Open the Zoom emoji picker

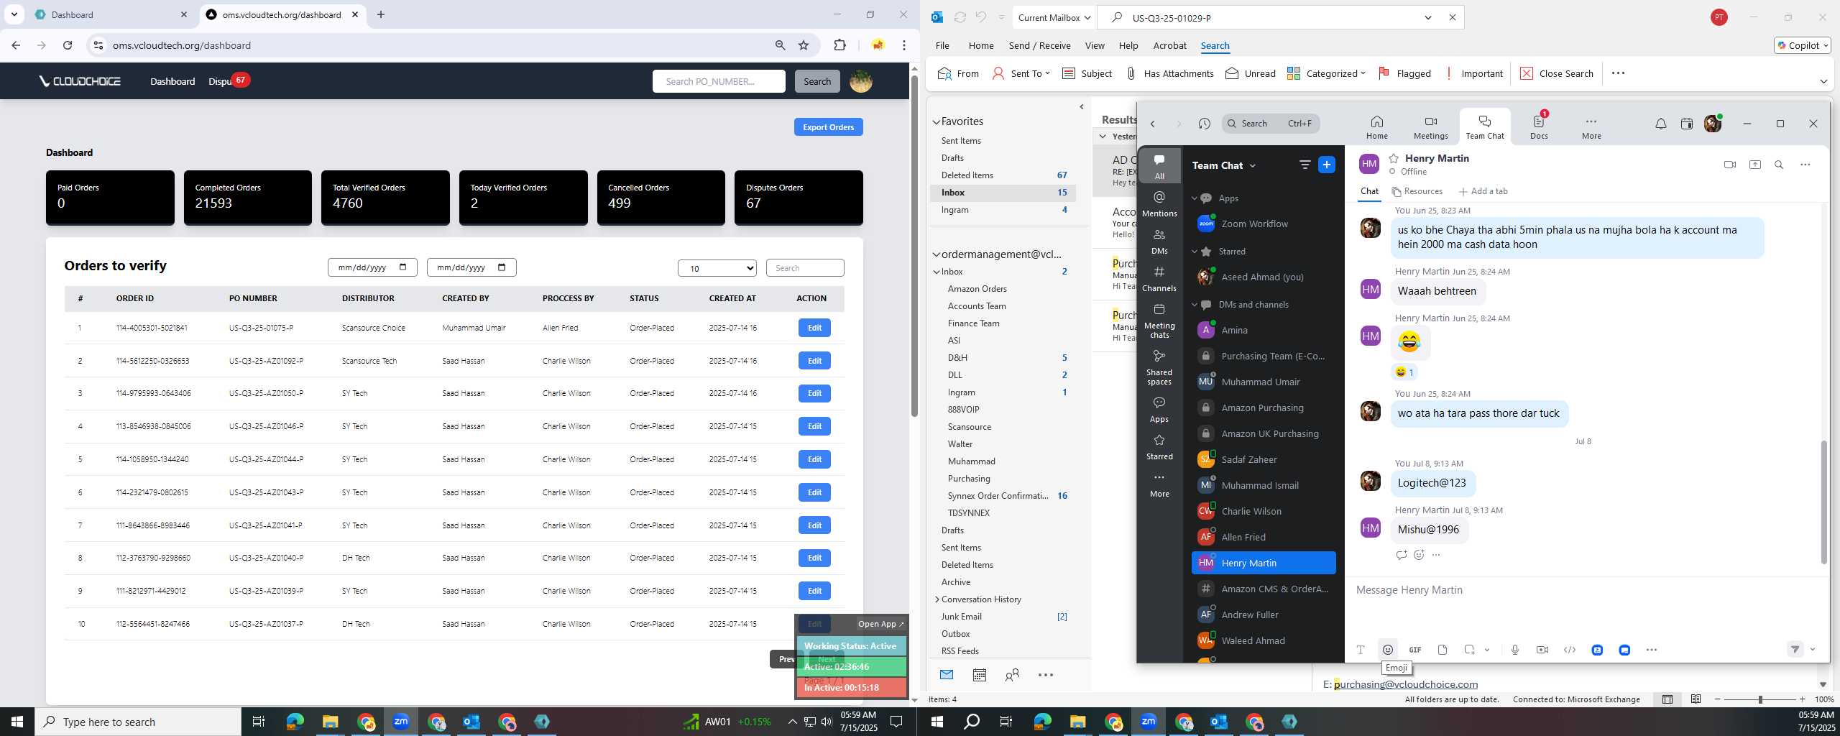1388,650
